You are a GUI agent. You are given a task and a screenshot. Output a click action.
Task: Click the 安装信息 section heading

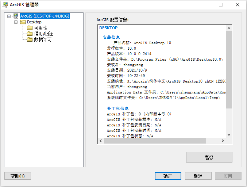tap(111, 37)
